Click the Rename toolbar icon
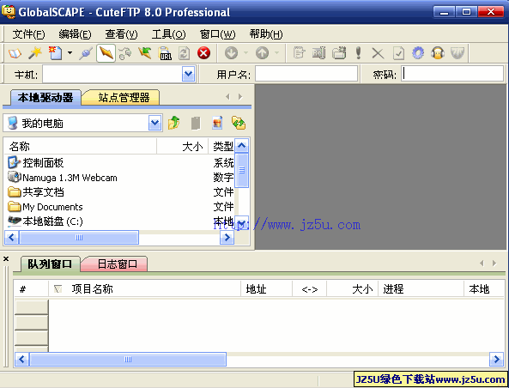Viewport: 509px width, 388px height. point(318,53)
